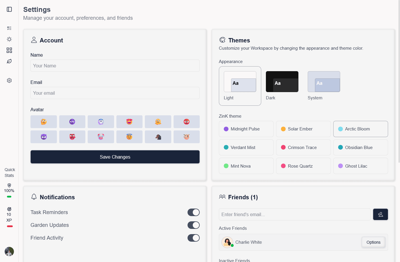Collapse the sidebar using the panel icon
Viewport: 400px width, 262px height.
point(9,9)
